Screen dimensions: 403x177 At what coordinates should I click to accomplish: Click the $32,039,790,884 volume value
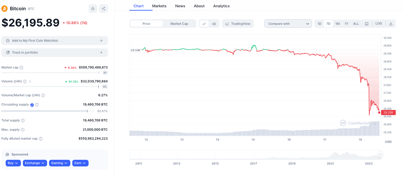click(x=94, y=81)
